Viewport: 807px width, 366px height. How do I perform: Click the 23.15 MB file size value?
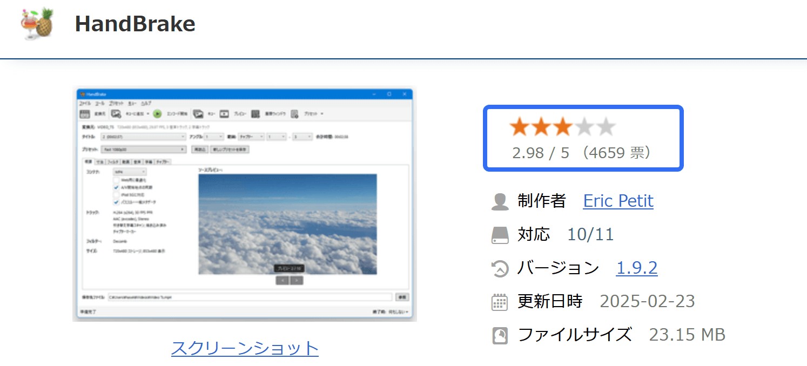click(688, 335)
